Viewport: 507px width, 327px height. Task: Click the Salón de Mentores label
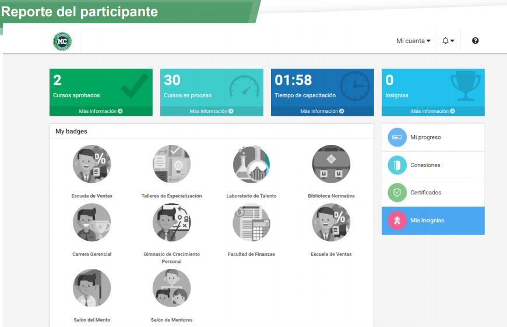(x=172, y=320)
